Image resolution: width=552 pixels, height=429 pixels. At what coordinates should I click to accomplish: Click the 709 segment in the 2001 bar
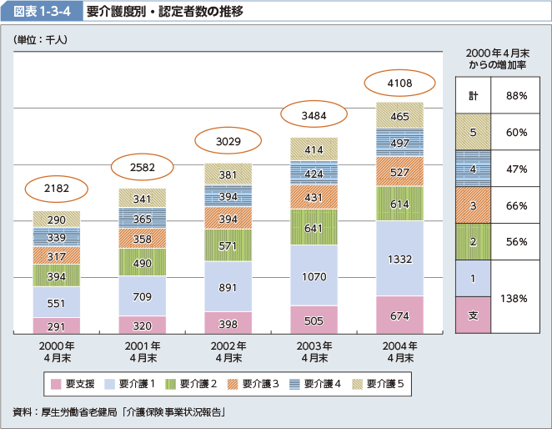[143, 295]
